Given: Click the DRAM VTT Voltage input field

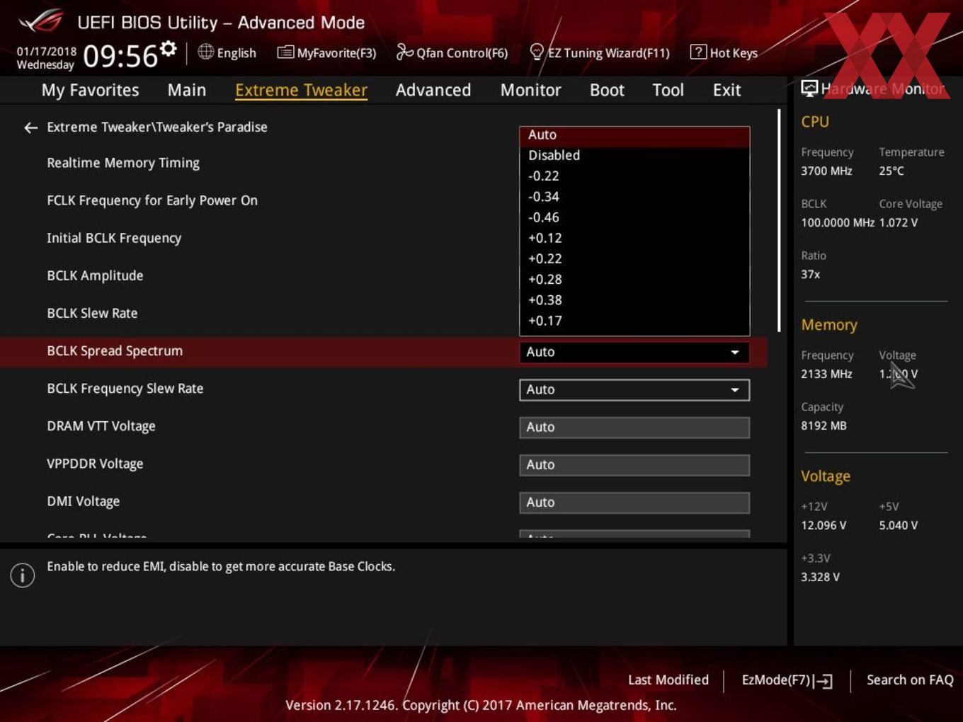Looking at the screenshot, I should click(x=634, y=428).
